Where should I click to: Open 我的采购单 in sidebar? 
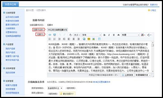[10, 73]
